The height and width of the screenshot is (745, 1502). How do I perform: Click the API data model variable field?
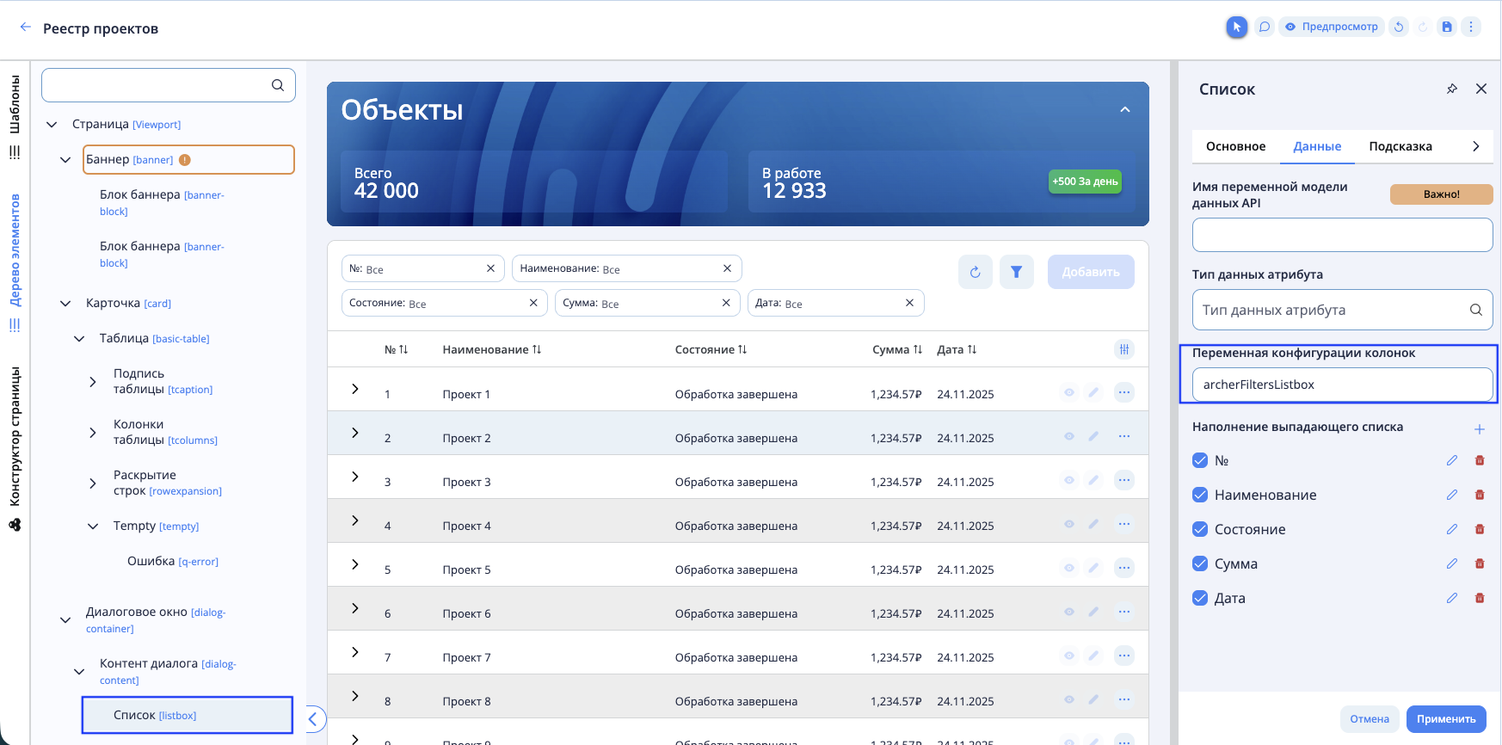1341,235
